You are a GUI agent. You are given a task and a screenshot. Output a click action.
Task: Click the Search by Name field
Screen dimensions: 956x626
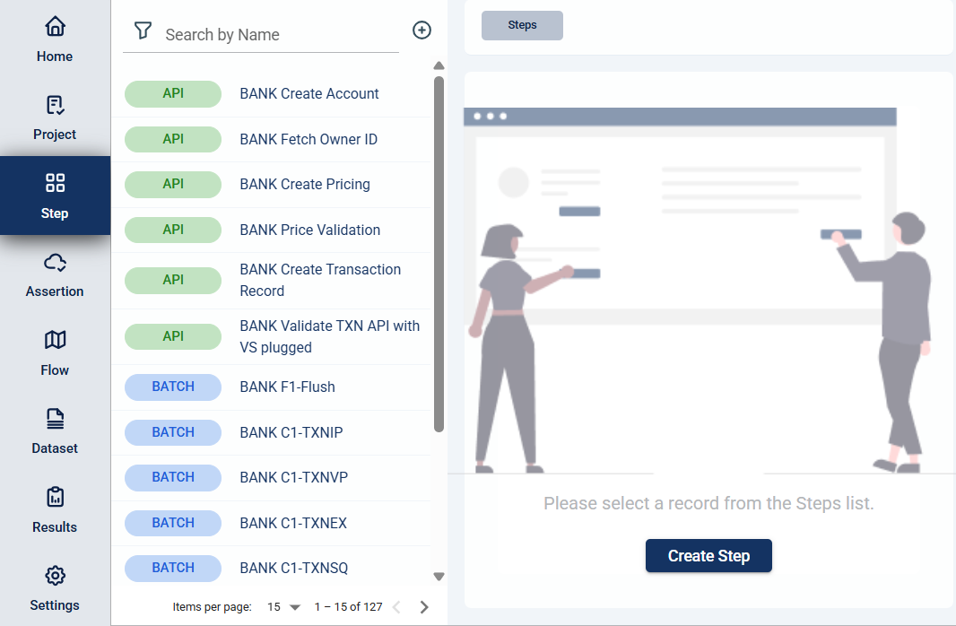278,35
